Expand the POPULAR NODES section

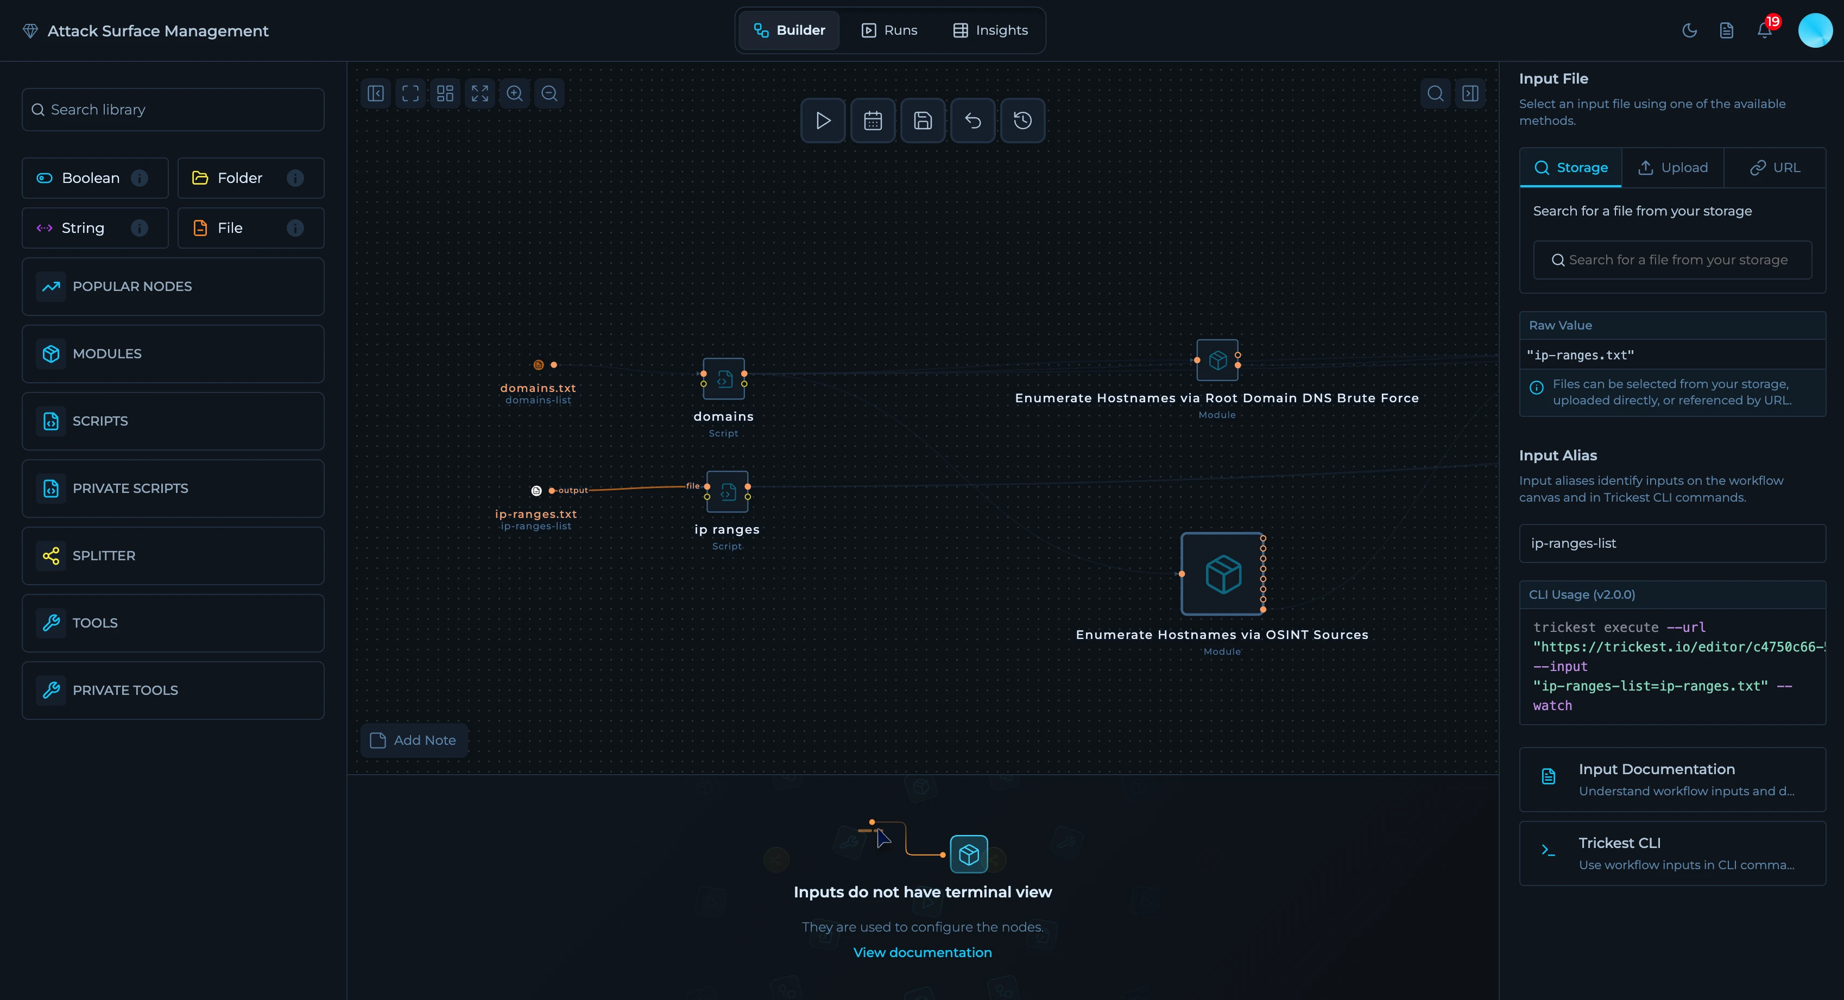(173, 286)
